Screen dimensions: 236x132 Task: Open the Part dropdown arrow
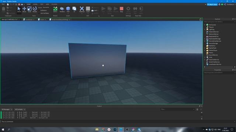pos(68,14)
